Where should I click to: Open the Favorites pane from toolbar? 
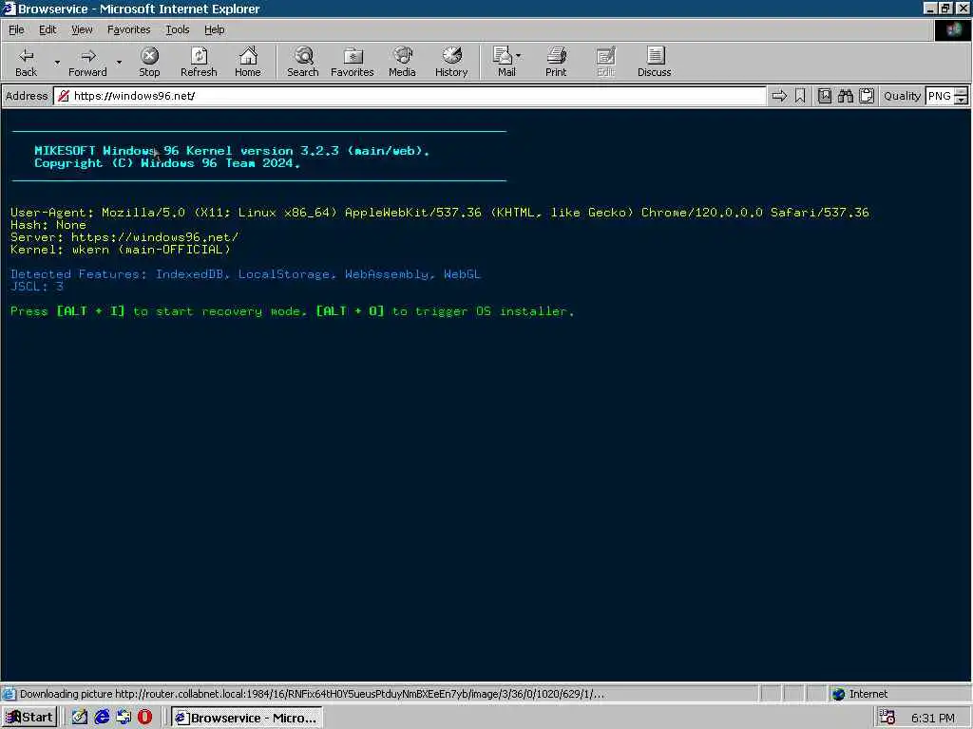(352, 62)
